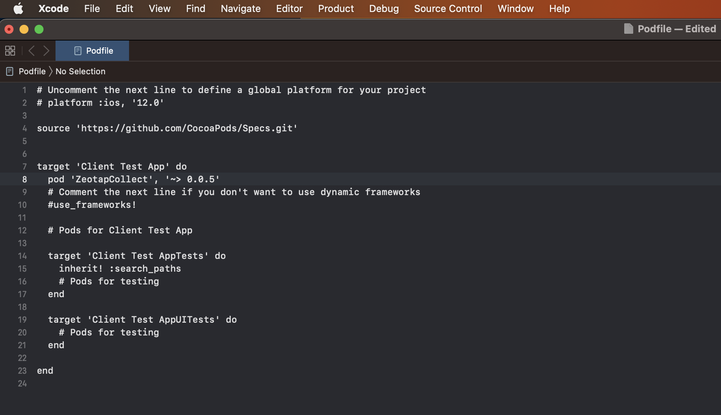The image size is (721, 415).
Task: Click the go back arrow
Action: click(x=32, y=51)
